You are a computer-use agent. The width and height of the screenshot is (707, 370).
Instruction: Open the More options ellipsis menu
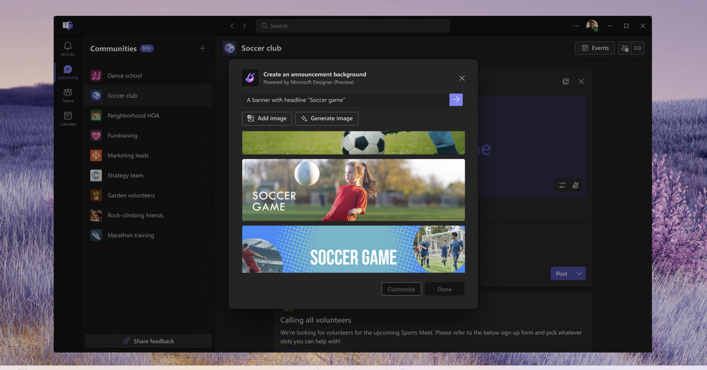pyautogui.click(x=576, y=26)
